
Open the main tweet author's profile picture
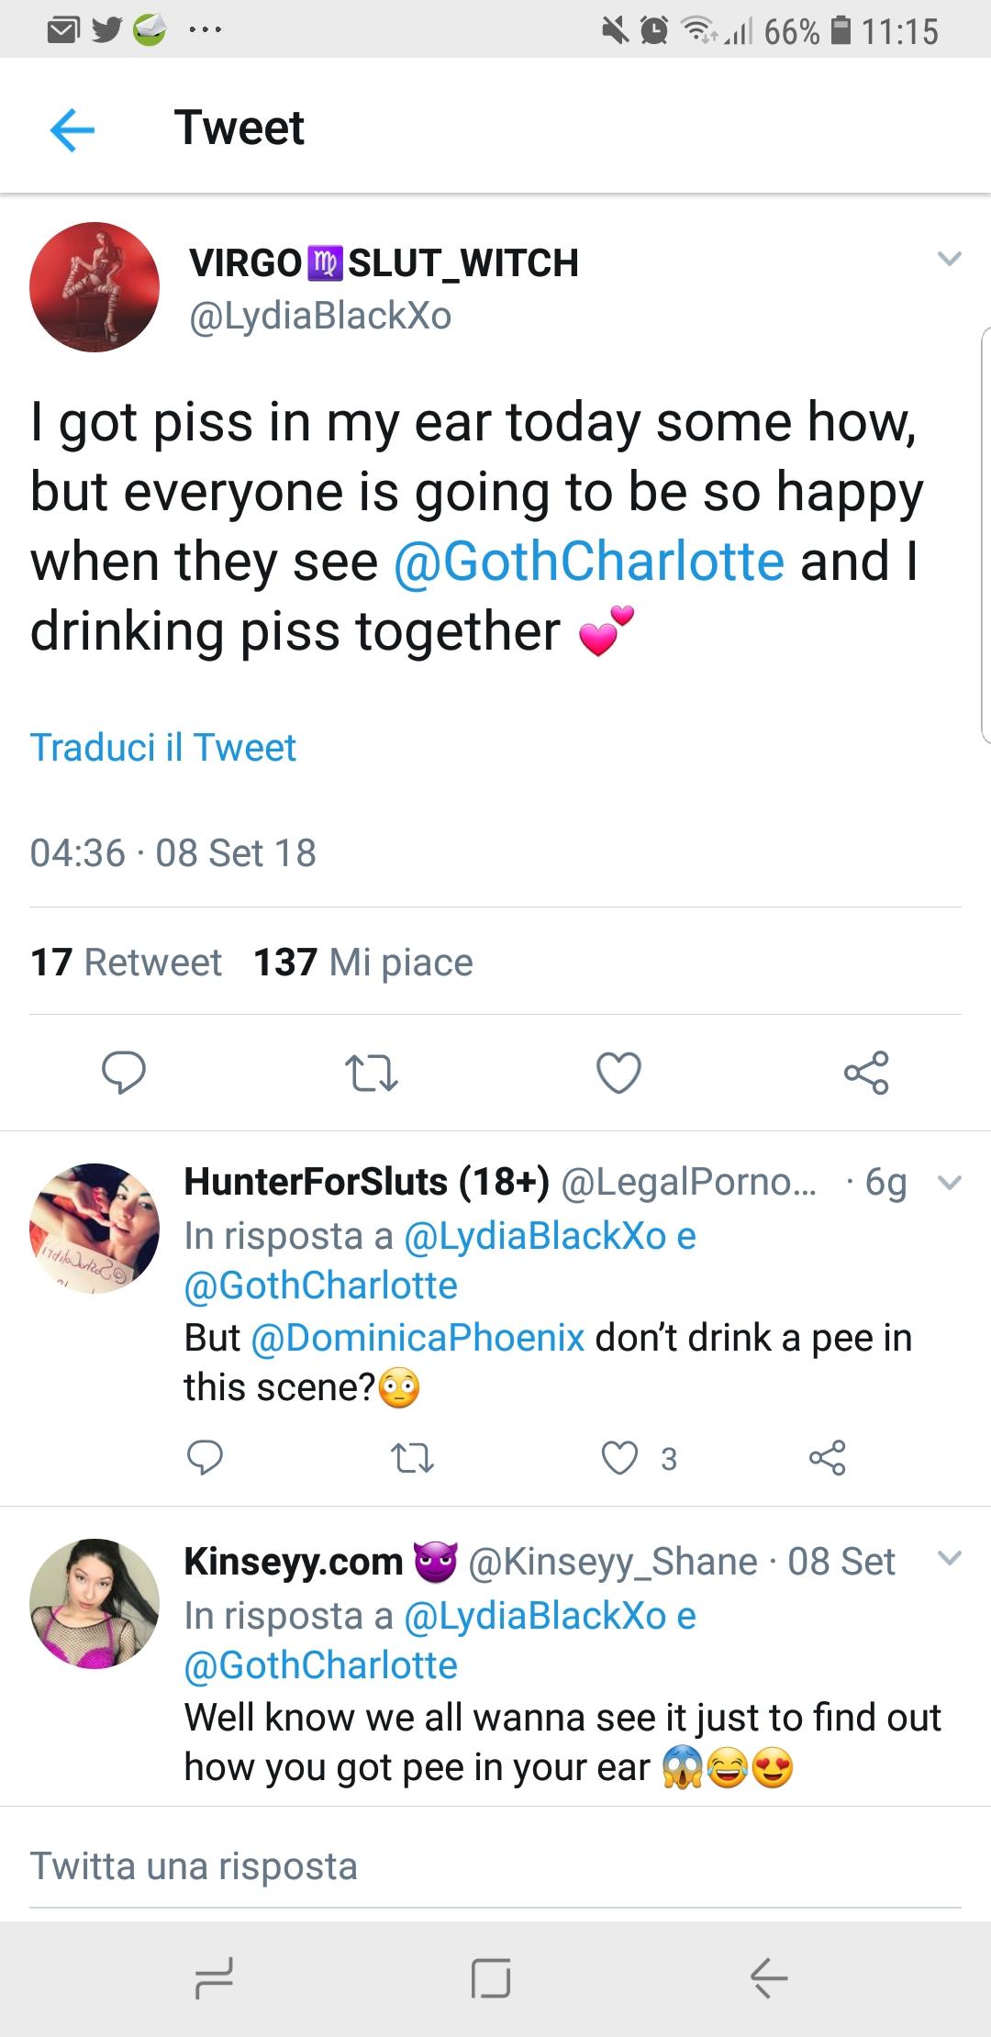pyautogui.click(x=95, y=287)
